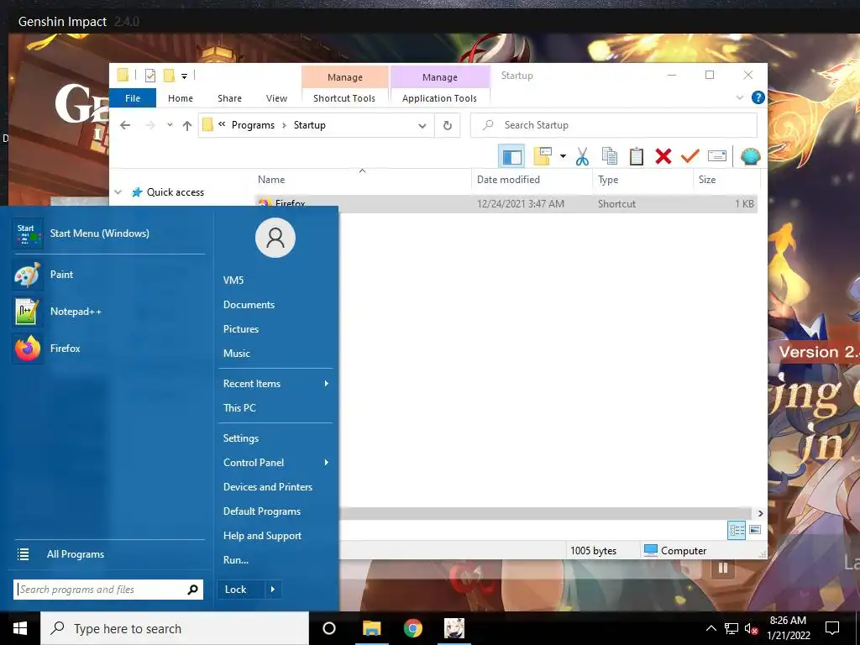Open quick access toolbar customize dropdown
Screen dimensions: 860x645
click(184, 76)
